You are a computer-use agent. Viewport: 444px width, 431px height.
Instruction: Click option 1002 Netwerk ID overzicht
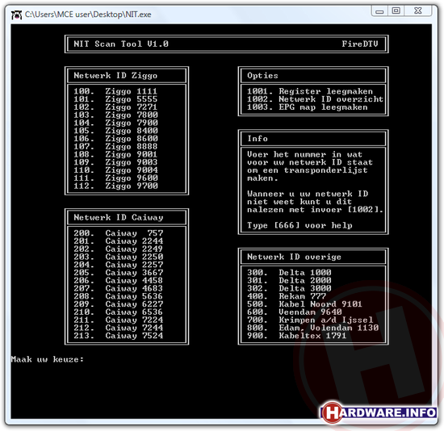[315, 99]
